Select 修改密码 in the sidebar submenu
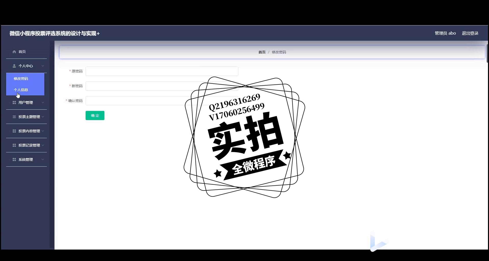 (x=25, y=79)
